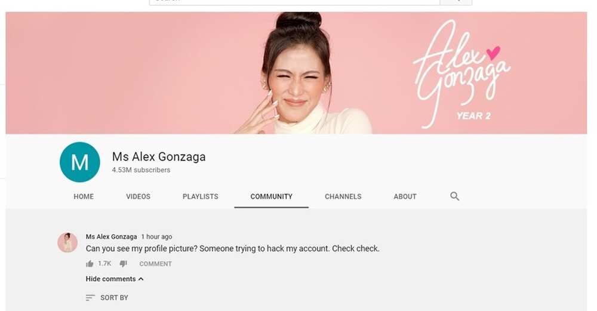This screenshot has height=311, width=597.
Task: Open the Sort By comments menu
Action: pos(107,298)
